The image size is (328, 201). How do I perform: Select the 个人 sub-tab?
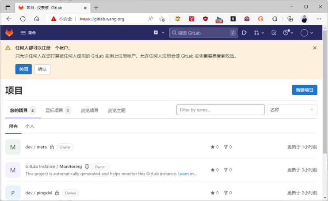pos(30,126)
